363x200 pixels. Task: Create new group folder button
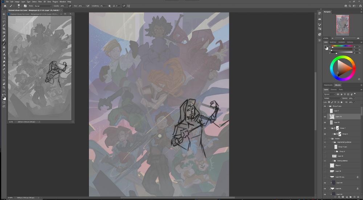click(351, 197)
